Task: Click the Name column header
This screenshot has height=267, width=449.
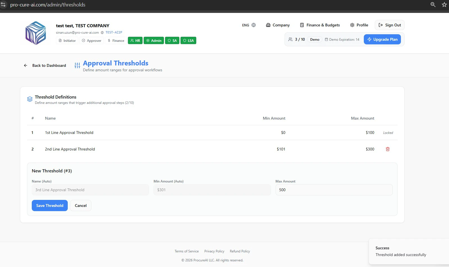Action: [x=50, y=118]
